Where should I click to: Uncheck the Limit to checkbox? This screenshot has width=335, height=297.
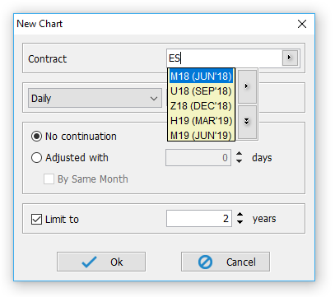coord(36,220)
